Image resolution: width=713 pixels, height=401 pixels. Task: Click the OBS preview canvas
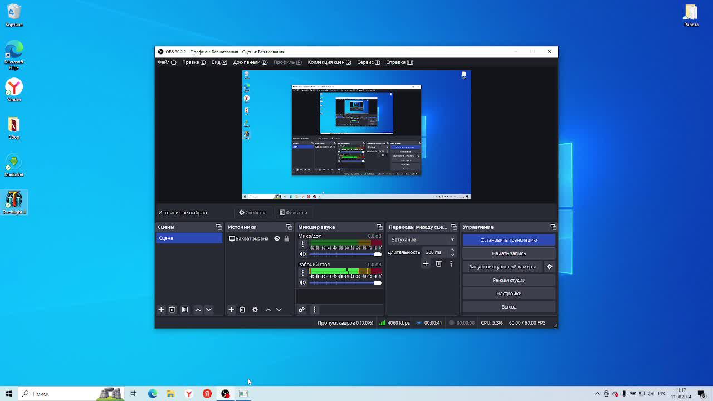click(356, 135)
